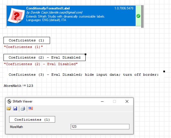Open file with the folder icon
This screenshot has width=171, height=138.
(x=9, y=108)
